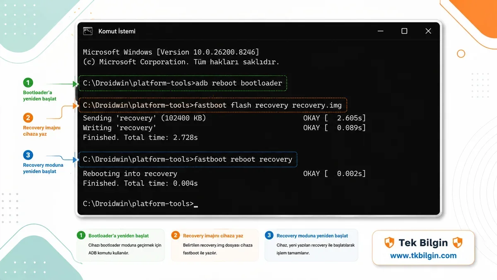Click the empty prompt at the cursor
The image size is (497, 280).
click(x=140, y=204)
